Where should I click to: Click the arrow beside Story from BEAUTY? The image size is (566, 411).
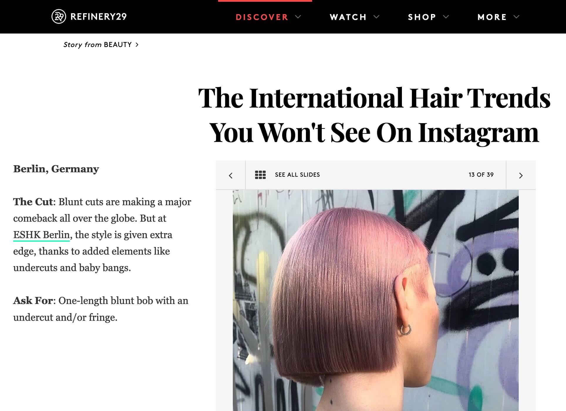(137, 45)
